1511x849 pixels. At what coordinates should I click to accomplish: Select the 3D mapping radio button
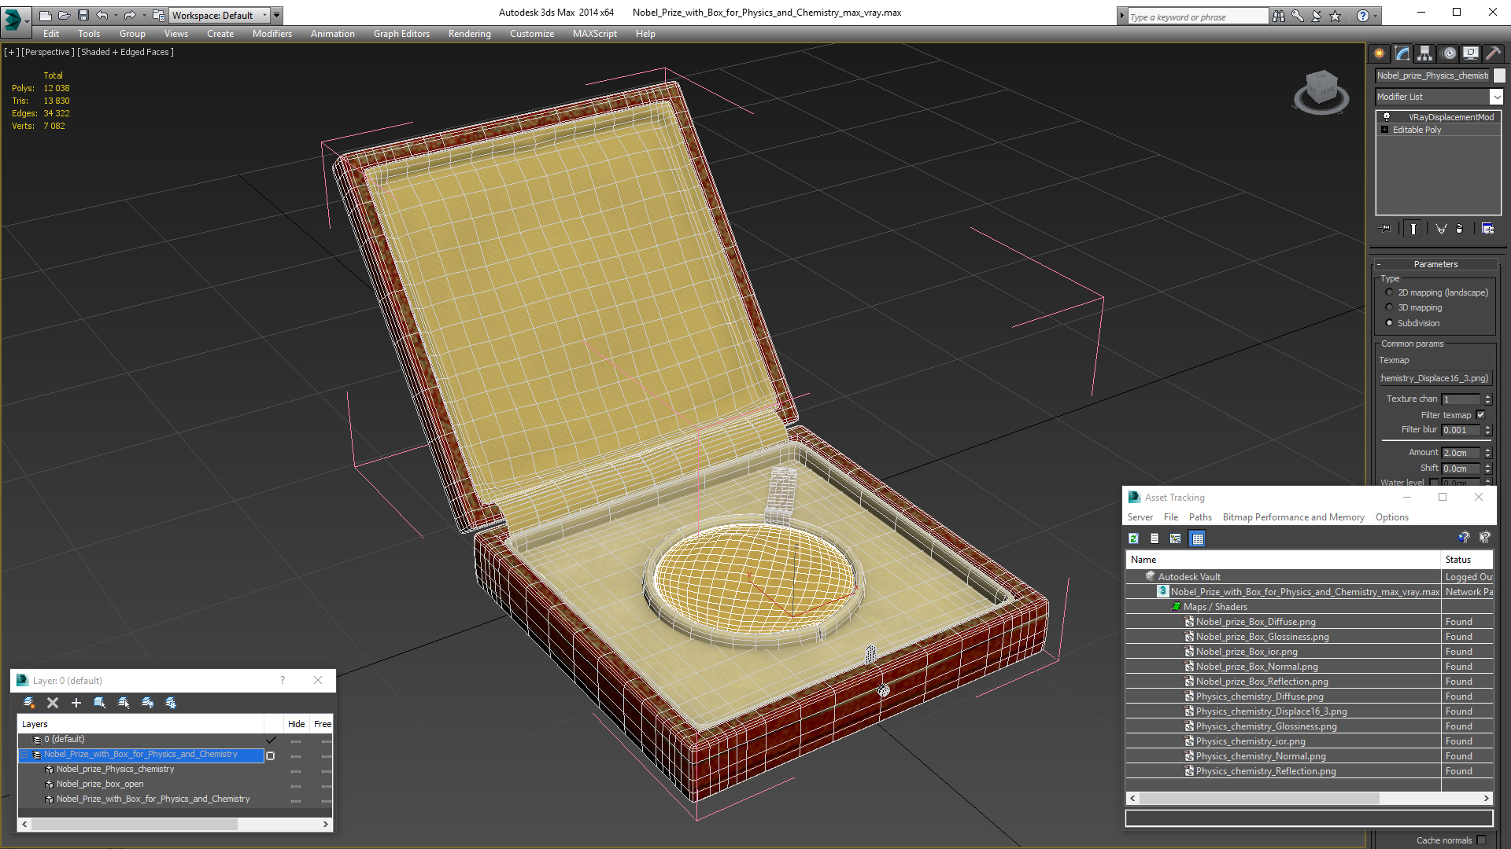(1389, 307)
